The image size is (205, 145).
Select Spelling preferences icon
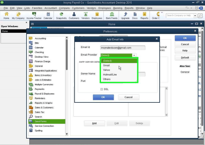click(31, 130)
